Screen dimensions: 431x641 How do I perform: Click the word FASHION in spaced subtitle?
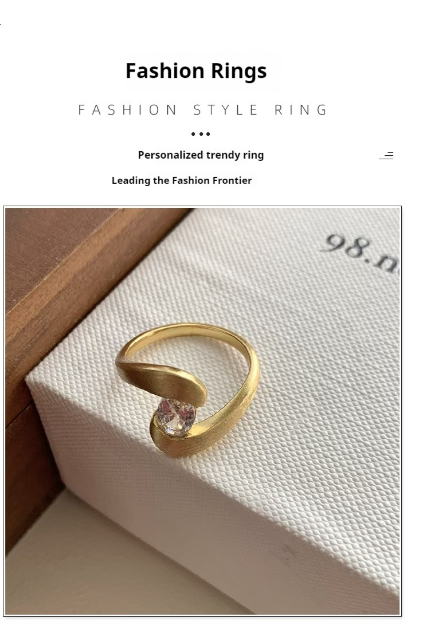(128, 110)
